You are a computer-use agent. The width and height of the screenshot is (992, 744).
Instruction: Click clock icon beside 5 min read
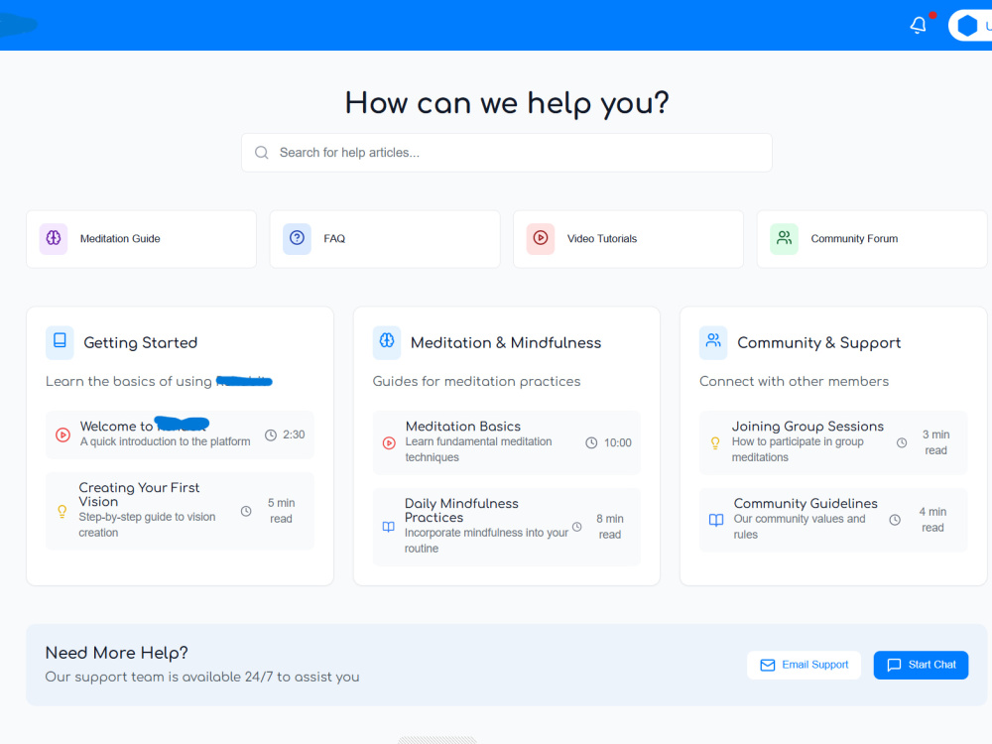point(246,511)
